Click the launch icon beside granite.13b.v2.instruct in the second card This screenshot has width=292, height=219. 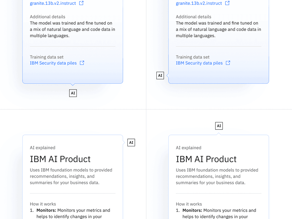point(227,3)
